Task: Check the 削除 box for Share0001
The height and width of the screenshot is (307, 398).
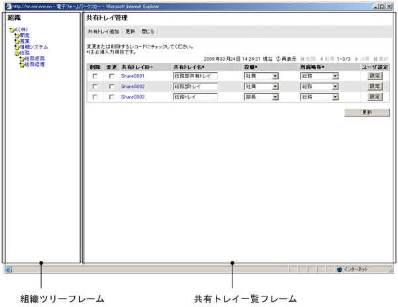Action: click(x=97, y=76)
